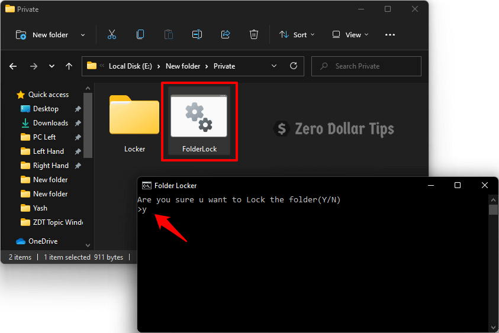The image size is (499, 333).
Task: Click the search magnifier icon
Action: point(324,66)
